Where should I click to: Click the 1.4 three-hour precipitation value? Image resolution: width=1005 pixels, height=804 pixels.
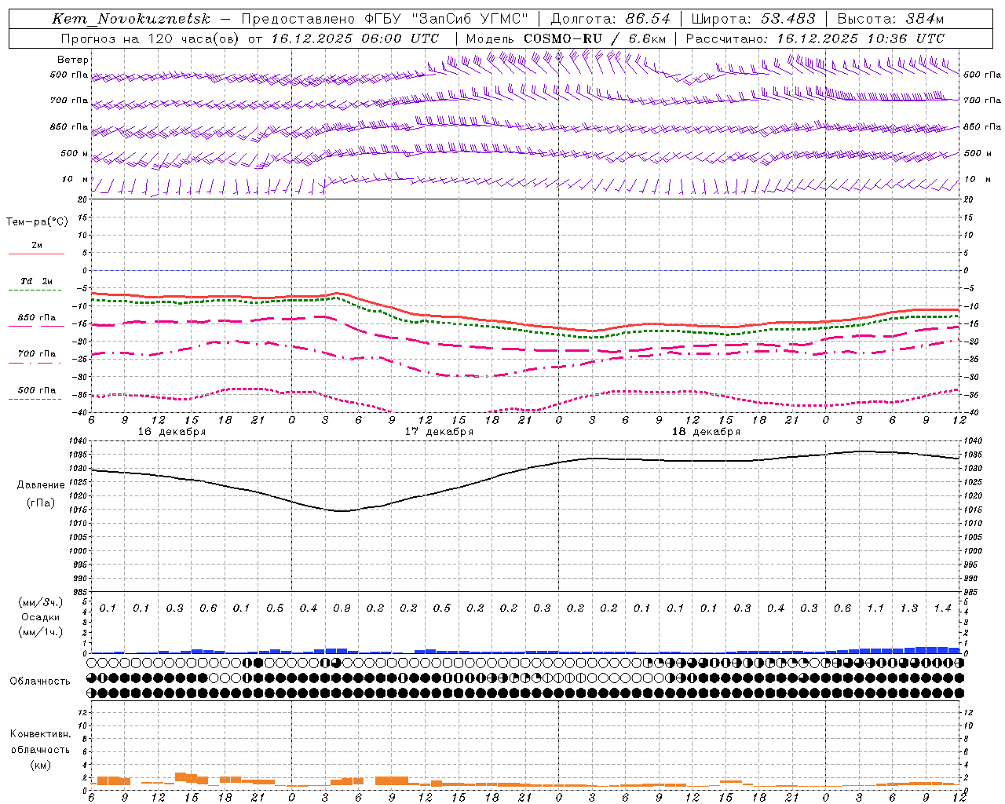pyautogui.click(x=942, y=608)
